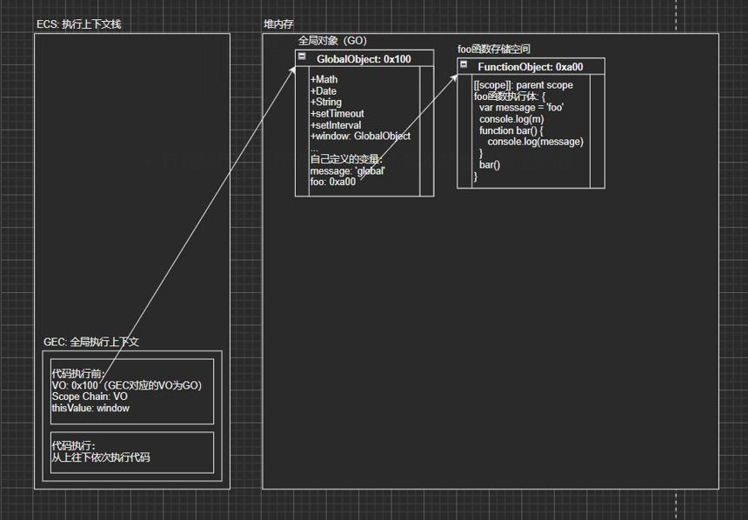Click the [[scope]]: parent scope line
The height and width of the screenshot is (520, 748).
click(x=524, y=85)
